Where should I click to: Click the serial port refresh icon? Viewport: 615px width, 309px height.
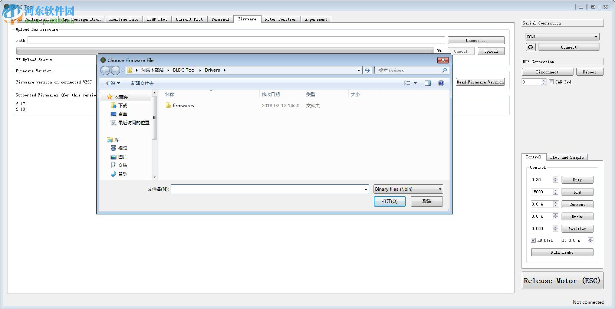coord(531,47)
